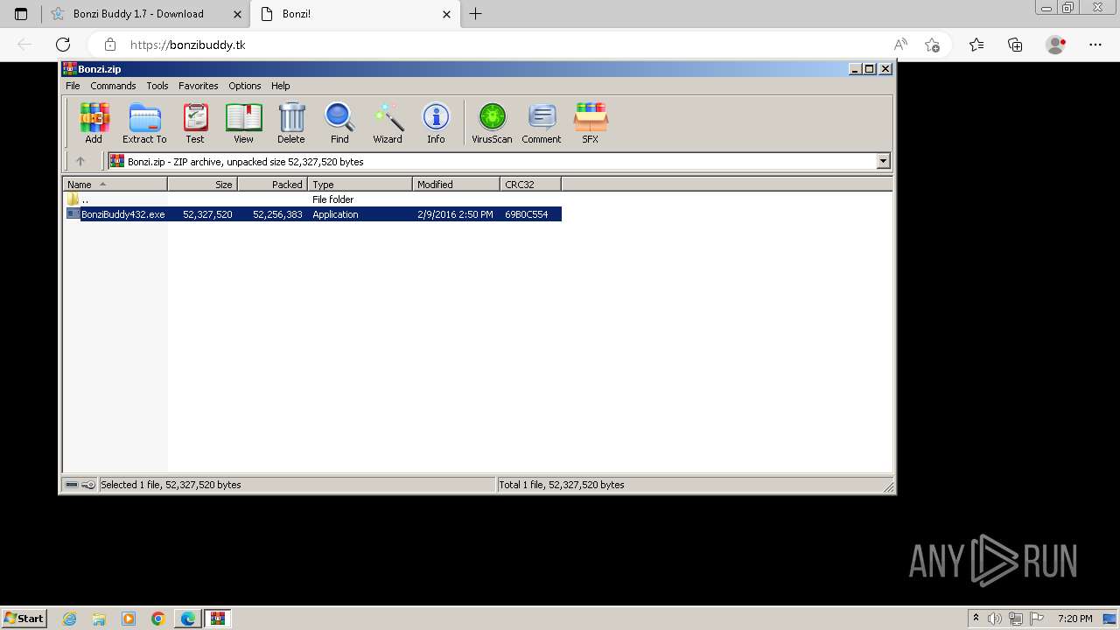This screenshot has height=630, width=1120.
Task: Add a Comment to the archive
Action: tap(542, 122)
